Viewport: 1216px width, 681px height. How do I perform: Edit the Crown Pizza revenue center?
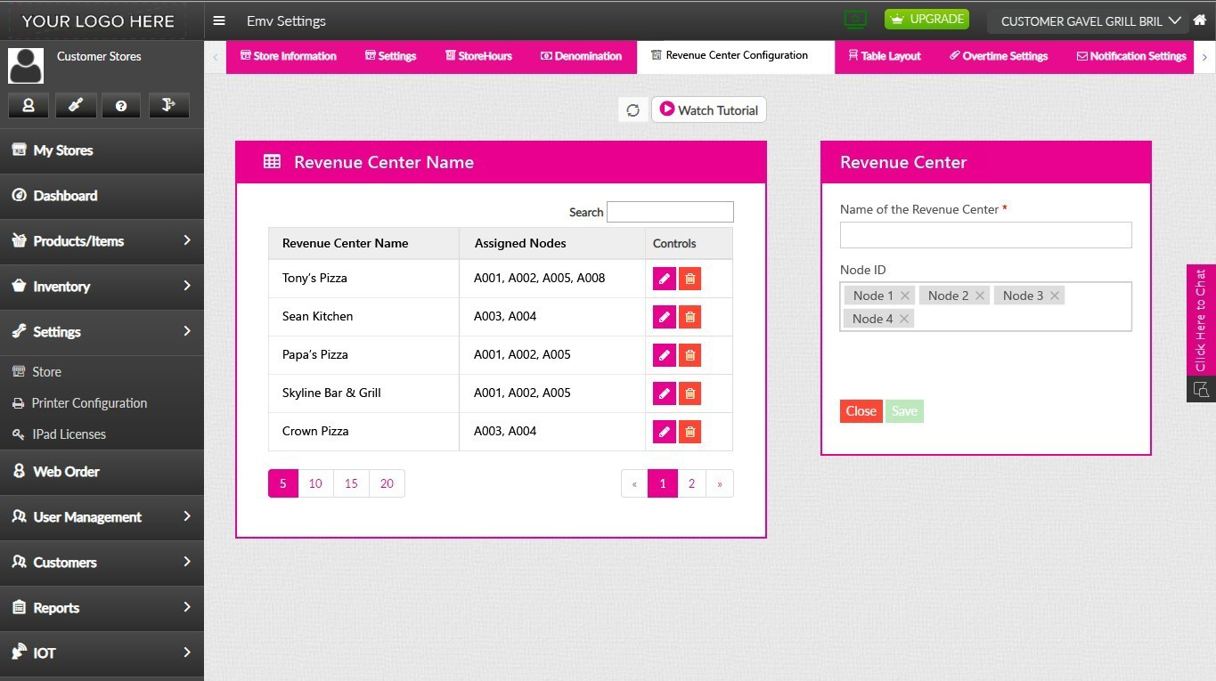pyautogui.click(x=665, y=432)
